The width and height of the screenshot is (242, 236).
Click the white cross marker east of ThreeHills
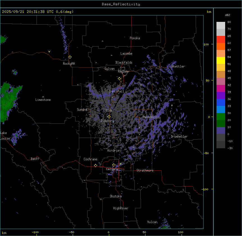[x=172, y=105]
